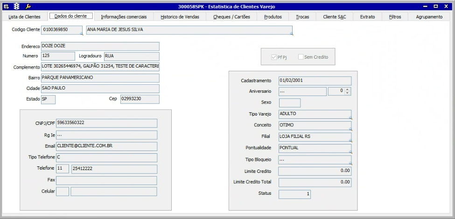Viewport: 455px width, 219px height.
Task: Click lookup icon on Codigo Cliente field
Action: point(82,34)
